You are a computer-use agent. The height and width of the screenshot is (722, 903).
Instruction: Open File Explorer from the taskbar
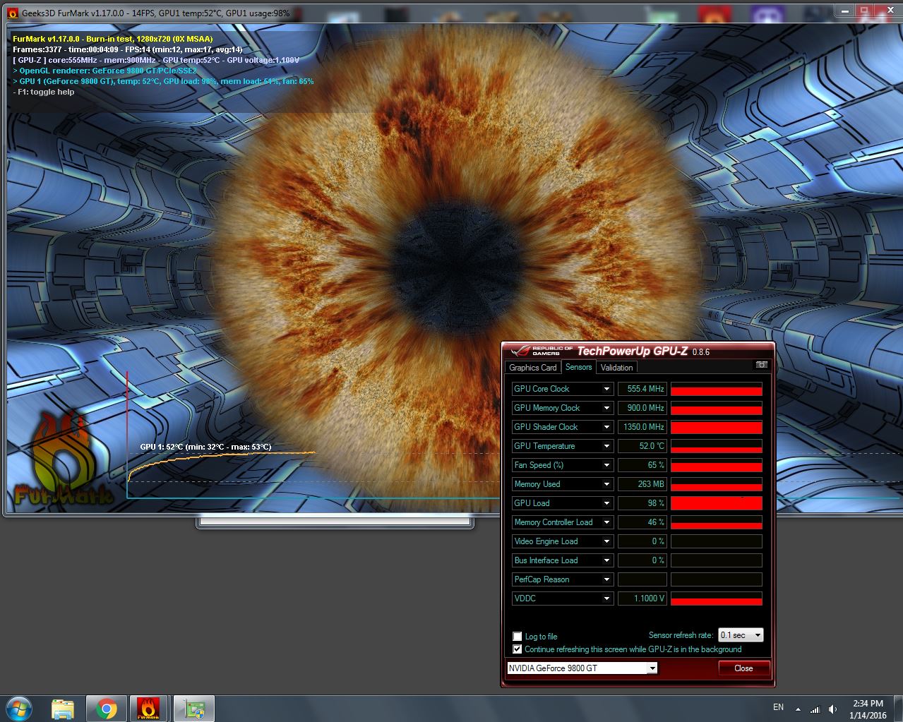[63, 709]
